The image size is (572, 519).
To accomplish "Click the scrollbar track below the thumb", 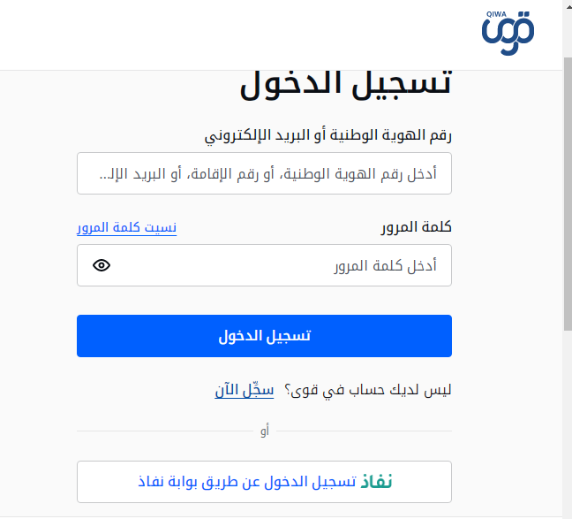I will [x=567, y=424].
